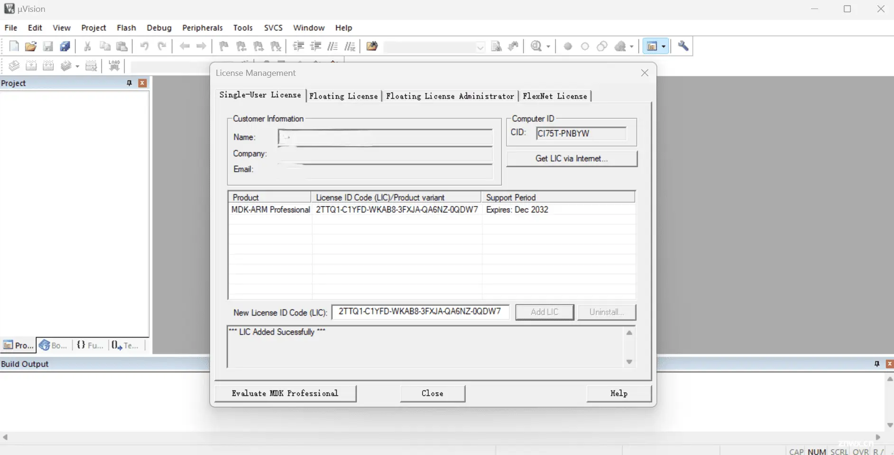Click the Paste clipboard icon
The image size is (894, 455).
click(x=122, y=46)
